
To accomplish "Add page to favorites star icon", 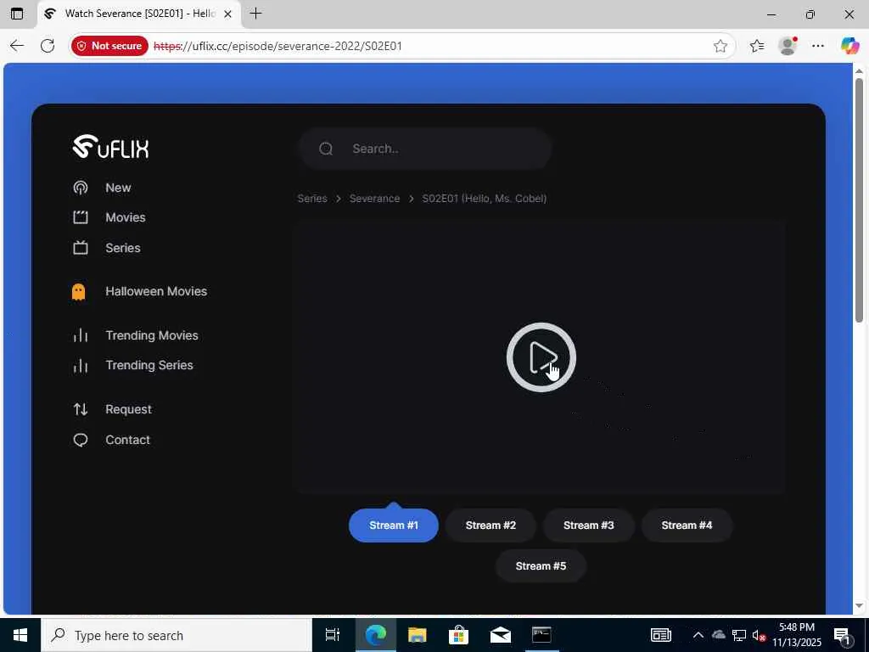I will [720, 46].
